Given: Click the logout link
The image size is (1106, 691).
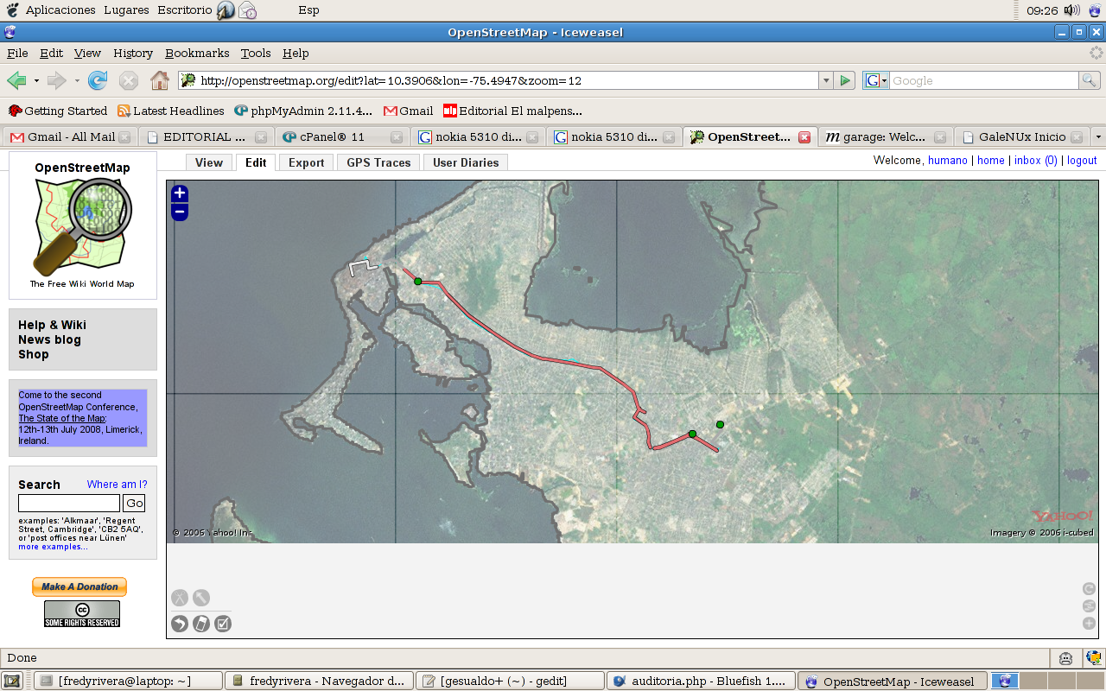Looking at the screenshot, I should click(1081, 161).
